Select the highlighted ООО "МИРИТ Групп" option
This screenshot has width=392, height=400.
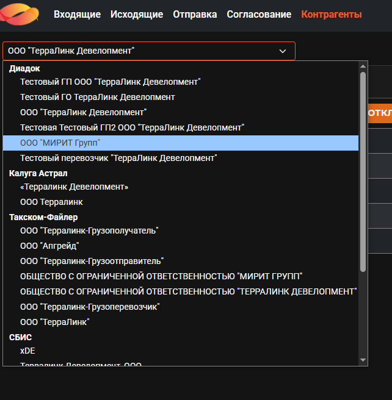pyautogui.click(x=181, y=143)
